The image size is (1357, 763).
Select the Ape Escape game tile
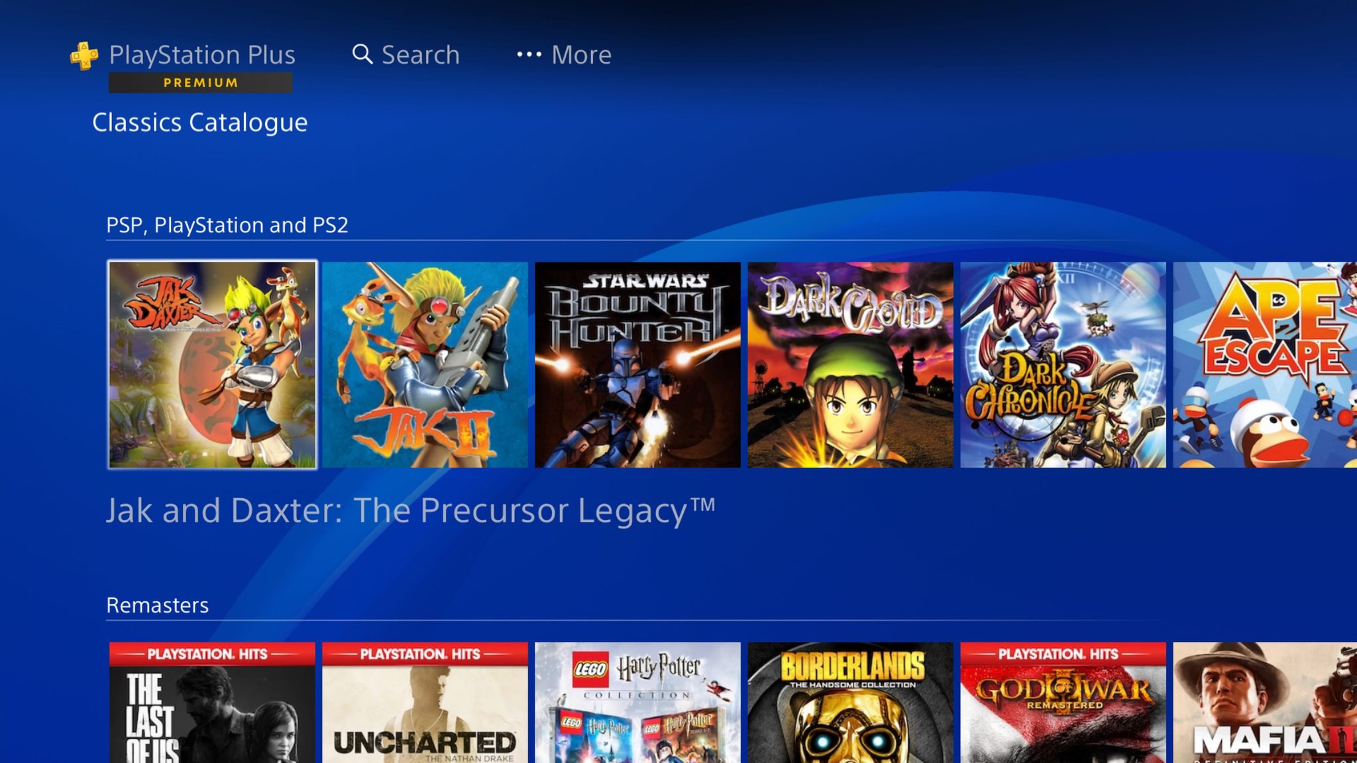[1265, 365]
